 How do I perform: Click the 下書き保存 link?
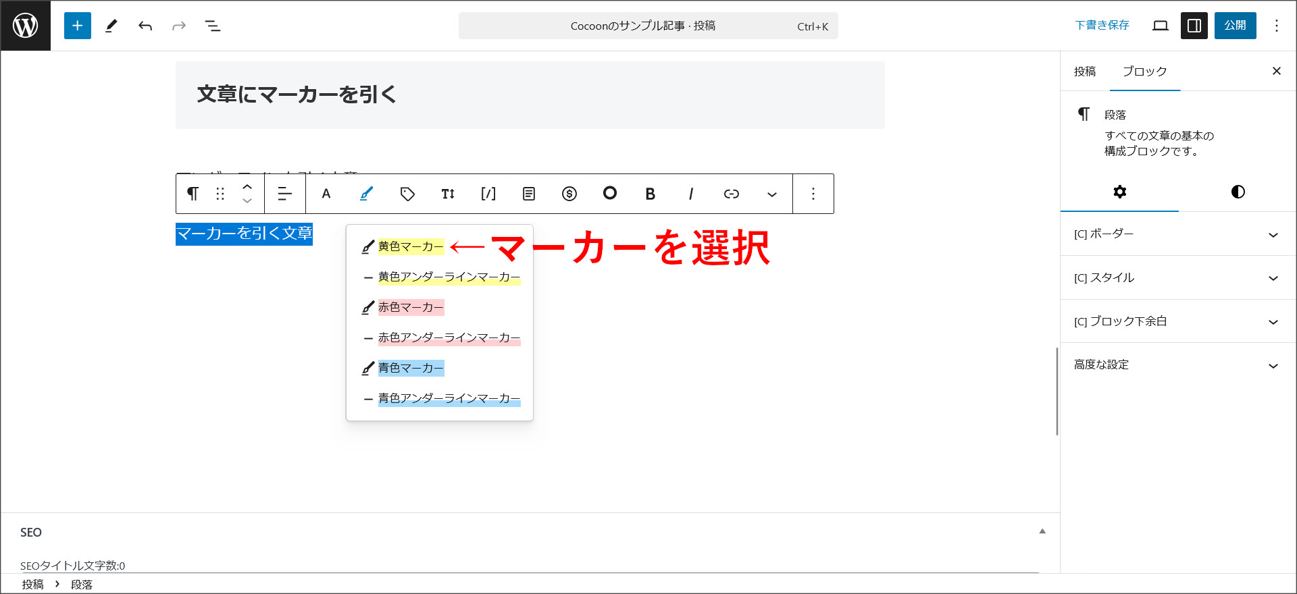coord(1102,26)
